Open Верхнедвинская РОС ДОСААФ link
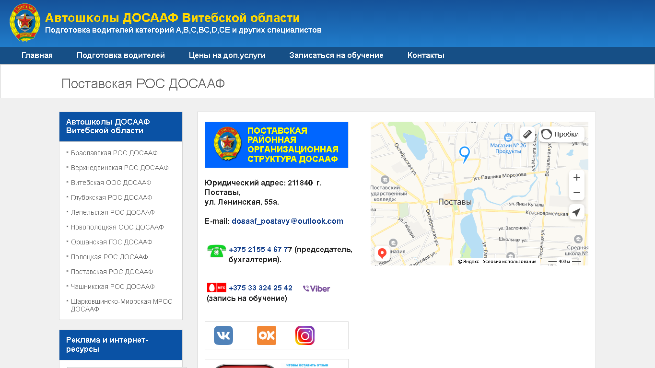This screenshot has width=655, height=368. [120, 168]
